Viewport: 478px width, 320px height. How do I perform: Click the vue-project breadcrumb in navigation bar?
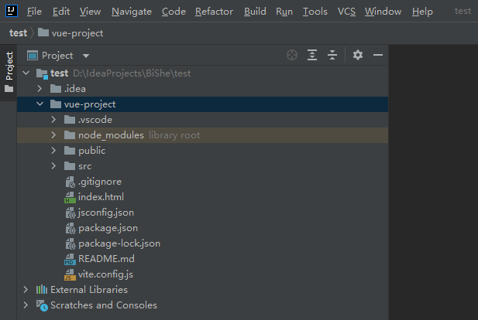coord(77,33)
